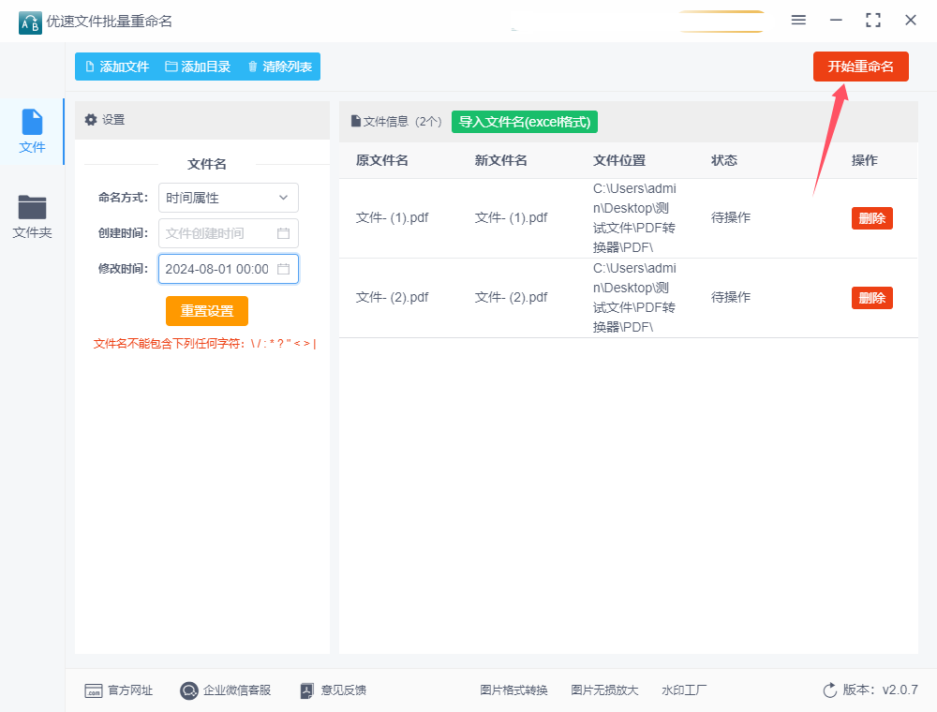Click the 意见反馈 feedback icon
937x712 pixels.
(x=306, y=691)
